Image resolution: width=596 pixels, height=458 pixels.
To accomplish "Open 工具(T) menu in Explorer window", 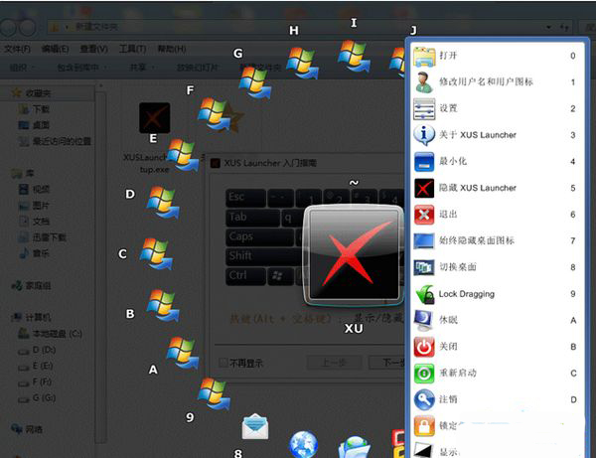I will point(133,49).
